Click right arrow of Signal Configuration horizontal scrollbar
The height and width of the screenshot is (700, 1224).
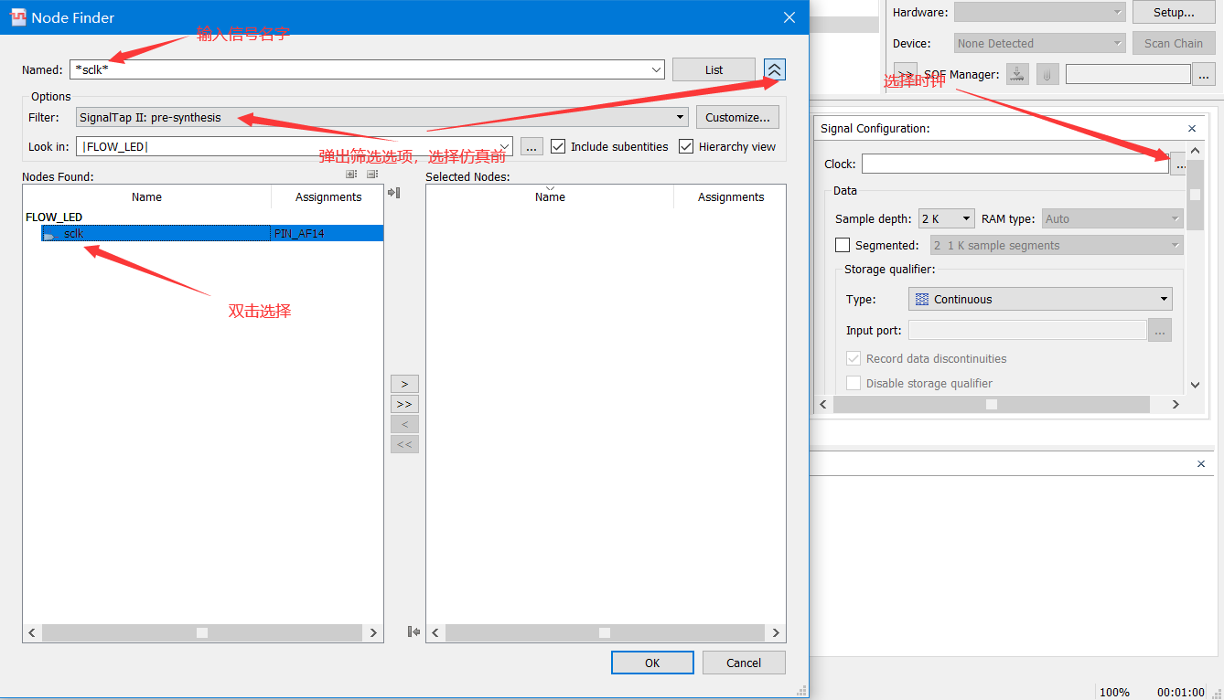[x=1176, y=404]
